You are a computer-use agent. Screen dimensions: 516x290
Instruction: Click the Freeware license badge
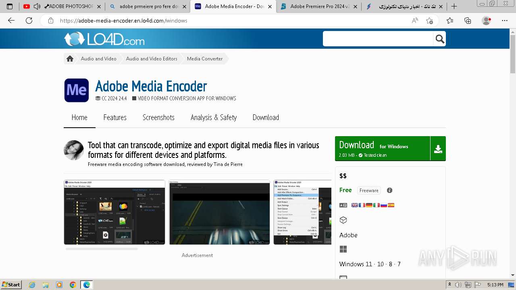pyautogui.click(x=369, y=191)
